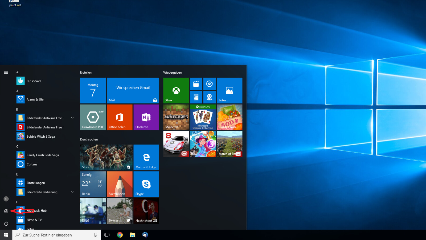Click the power icon in Start sidebar
Image resolution: width=426 pixels, height=240 pixels.
(x=6, y=223)
